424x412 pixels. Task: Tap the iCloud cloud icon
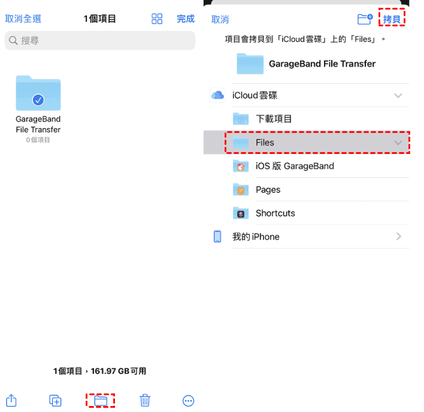click(217, 95)
